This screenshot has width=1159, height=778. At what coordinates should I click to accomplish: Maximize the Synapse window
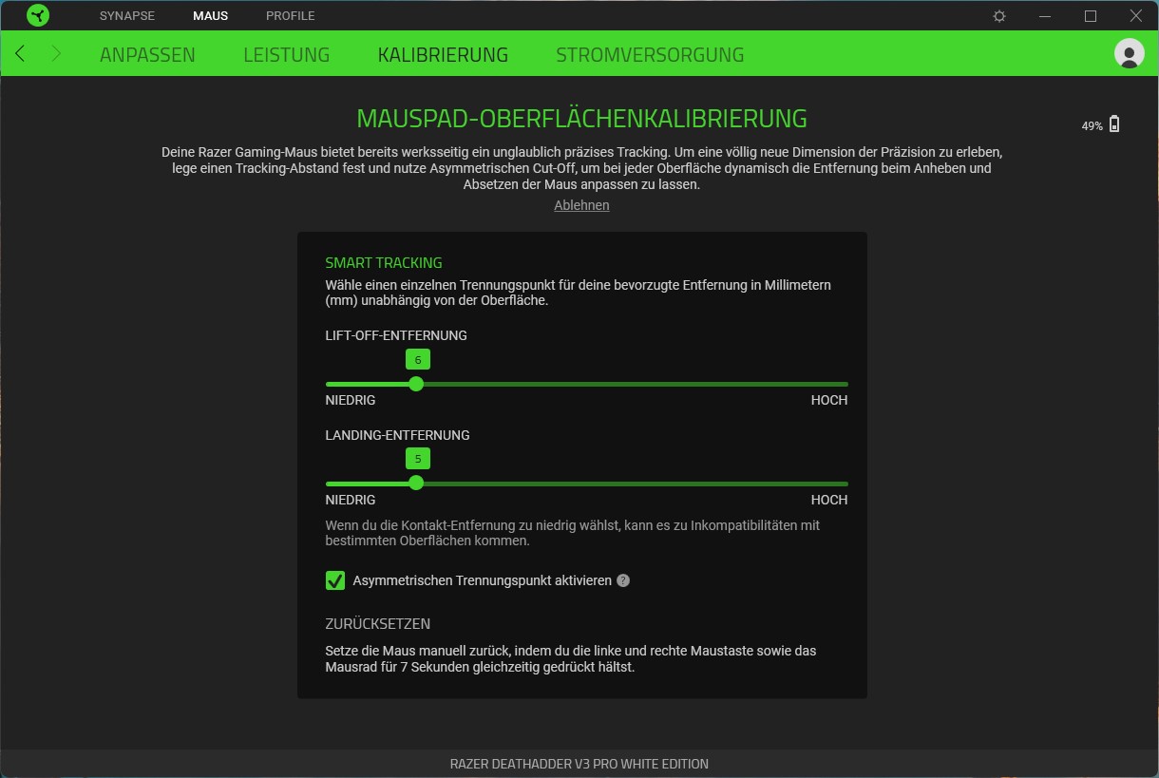click(x=1091, y=16)
